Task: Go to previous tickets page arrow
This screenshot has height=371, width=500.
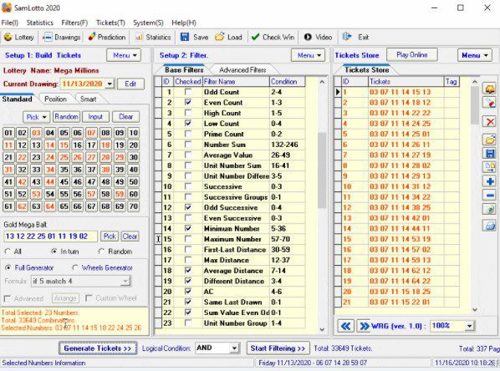Action: 345,326
